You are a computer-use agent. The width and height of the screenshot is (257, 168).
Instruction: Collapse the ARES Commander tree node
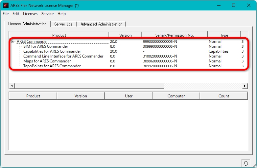(12, 42)
